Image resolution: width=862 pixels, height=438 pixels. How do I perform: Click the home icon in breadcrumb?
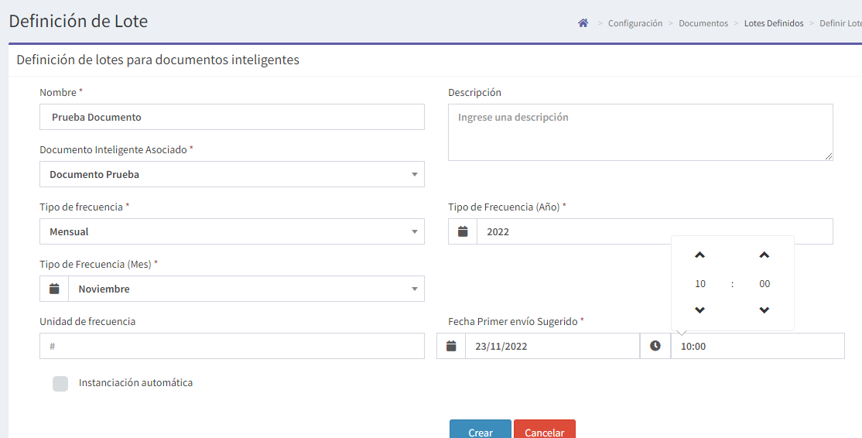[x=583, y=23]
